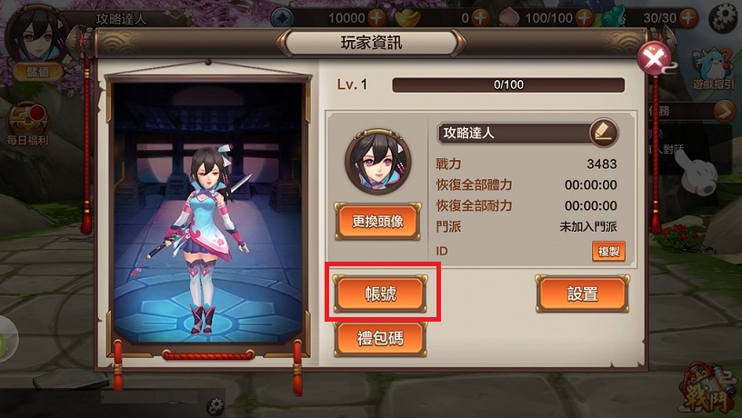Select the round character avatar portrait
Screen dimensions: 742x418
[x=378, y=162]
